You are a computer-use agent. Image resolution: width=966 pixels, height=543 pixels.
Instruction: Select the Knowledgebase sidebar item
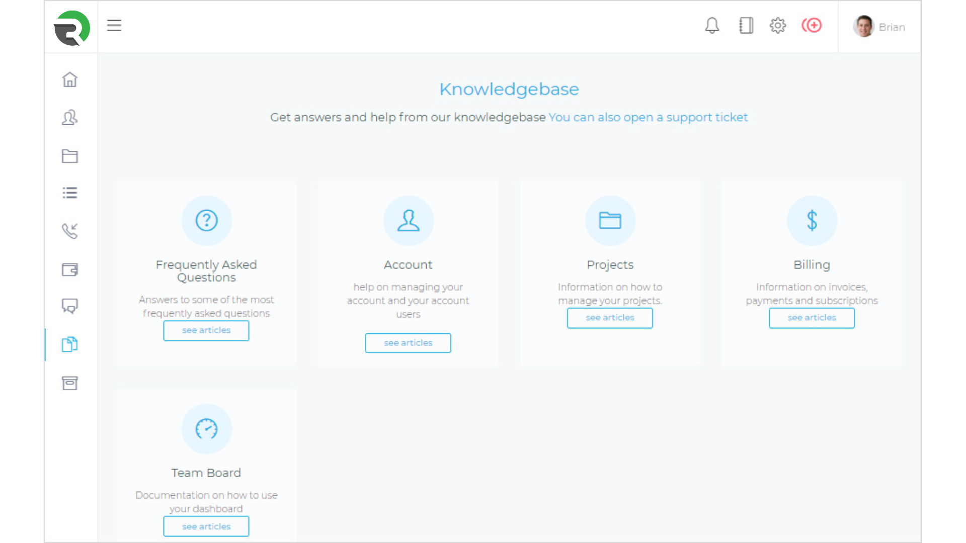(x=70, y=344)
